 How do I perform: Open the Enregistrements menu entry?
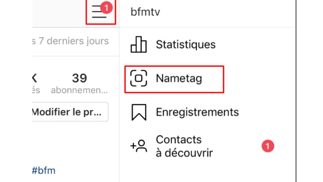pos(207,112)
